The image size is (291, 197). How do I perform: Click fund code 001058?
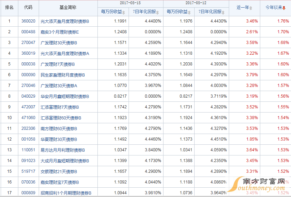(x=28, y=139)
